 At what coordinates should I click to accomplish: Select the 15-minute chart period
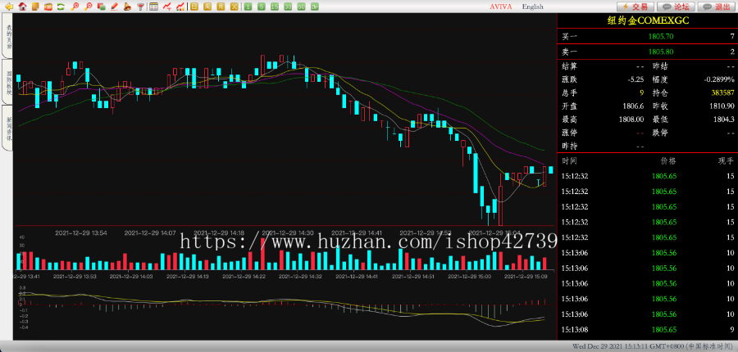tap(275, 7)
